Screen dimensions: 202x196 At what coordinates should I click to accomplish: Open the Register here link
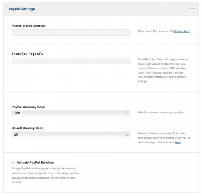click(182, 31)
